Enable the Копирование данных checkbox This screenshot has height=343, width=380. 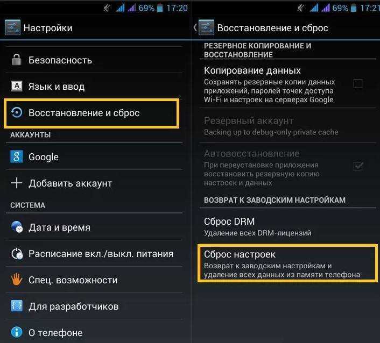pos(358,84)
